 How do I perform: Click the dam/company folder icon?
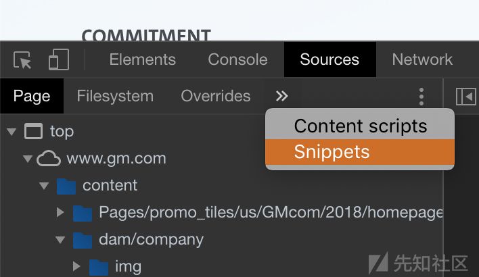click(x=83, y=240)
